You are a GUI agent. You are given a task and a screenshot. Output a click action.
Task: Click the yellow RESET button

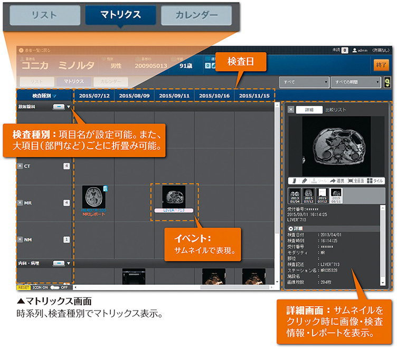click(23, 287)
